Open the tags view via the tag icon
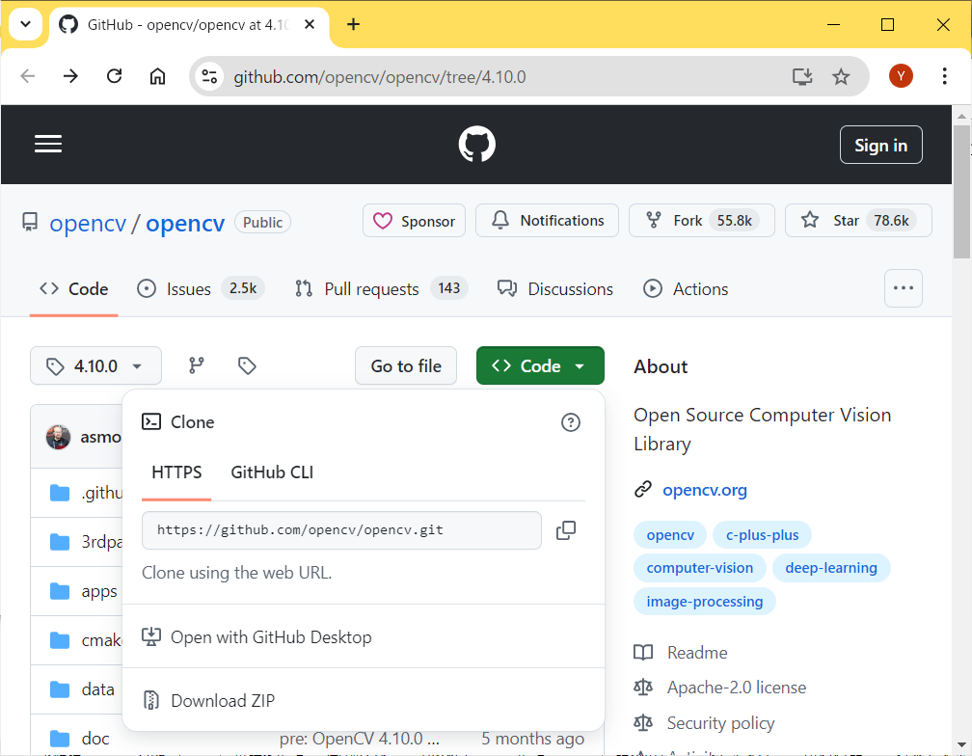The image size is (972, 756). coord(246,365)
